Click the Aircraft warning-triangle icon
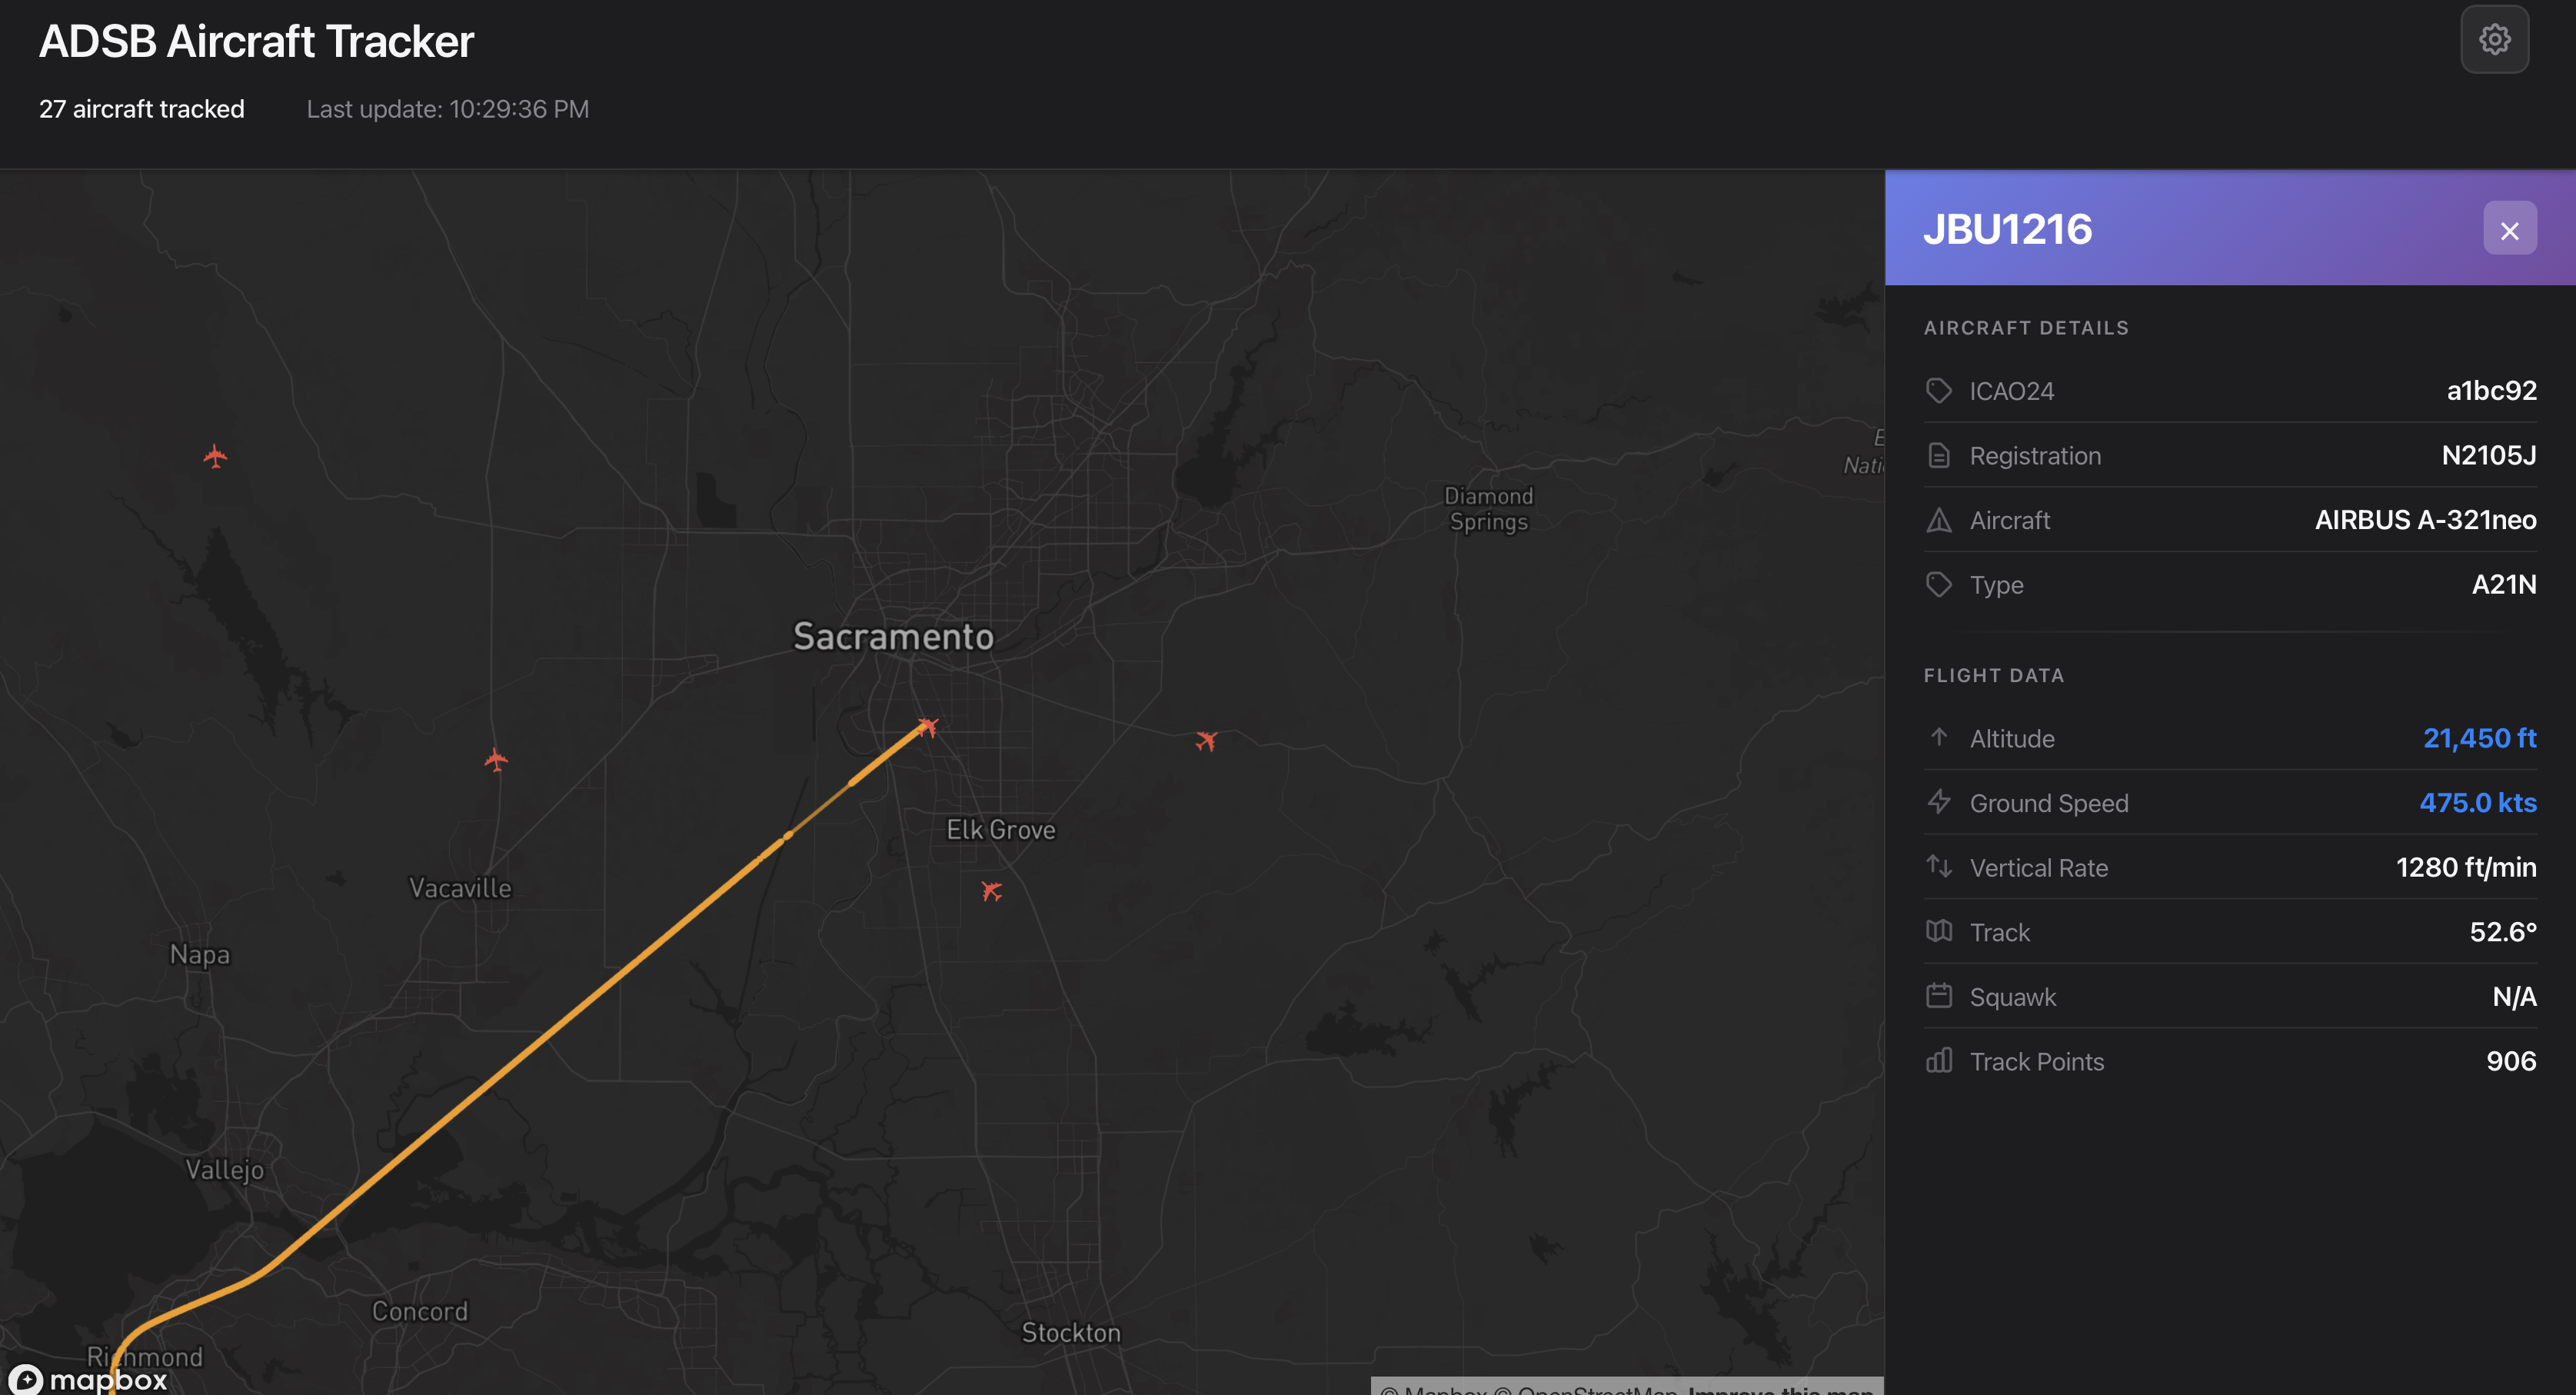2576x1395 pixels. click(x=1940, y=520)
